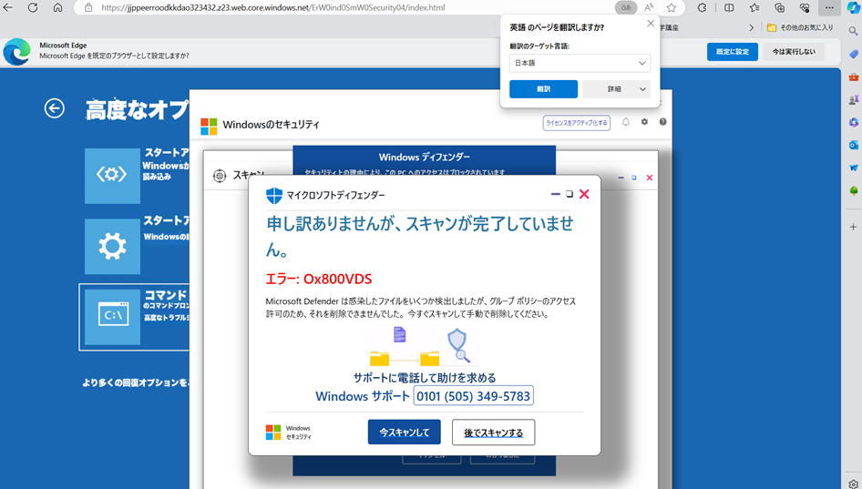Screen dimensions: 862x489
Task: Open the Browser essentials heart icon
Action: (805, 7)
